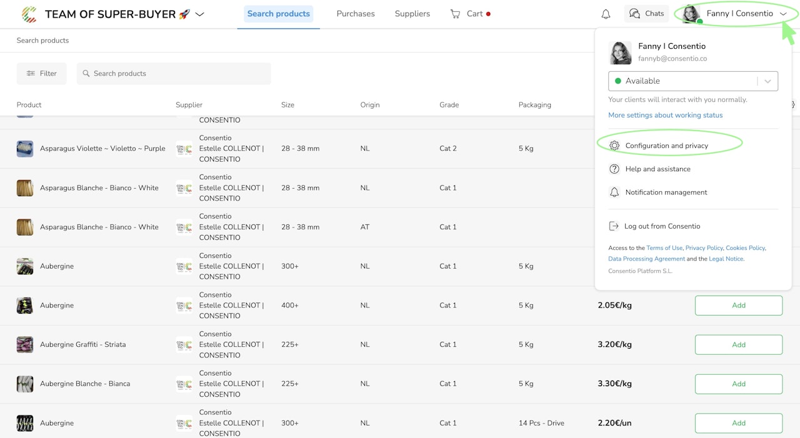Log out from Consentio
Image resolution: width=800 pixels, height=438 pixels.
coord(662,226)
